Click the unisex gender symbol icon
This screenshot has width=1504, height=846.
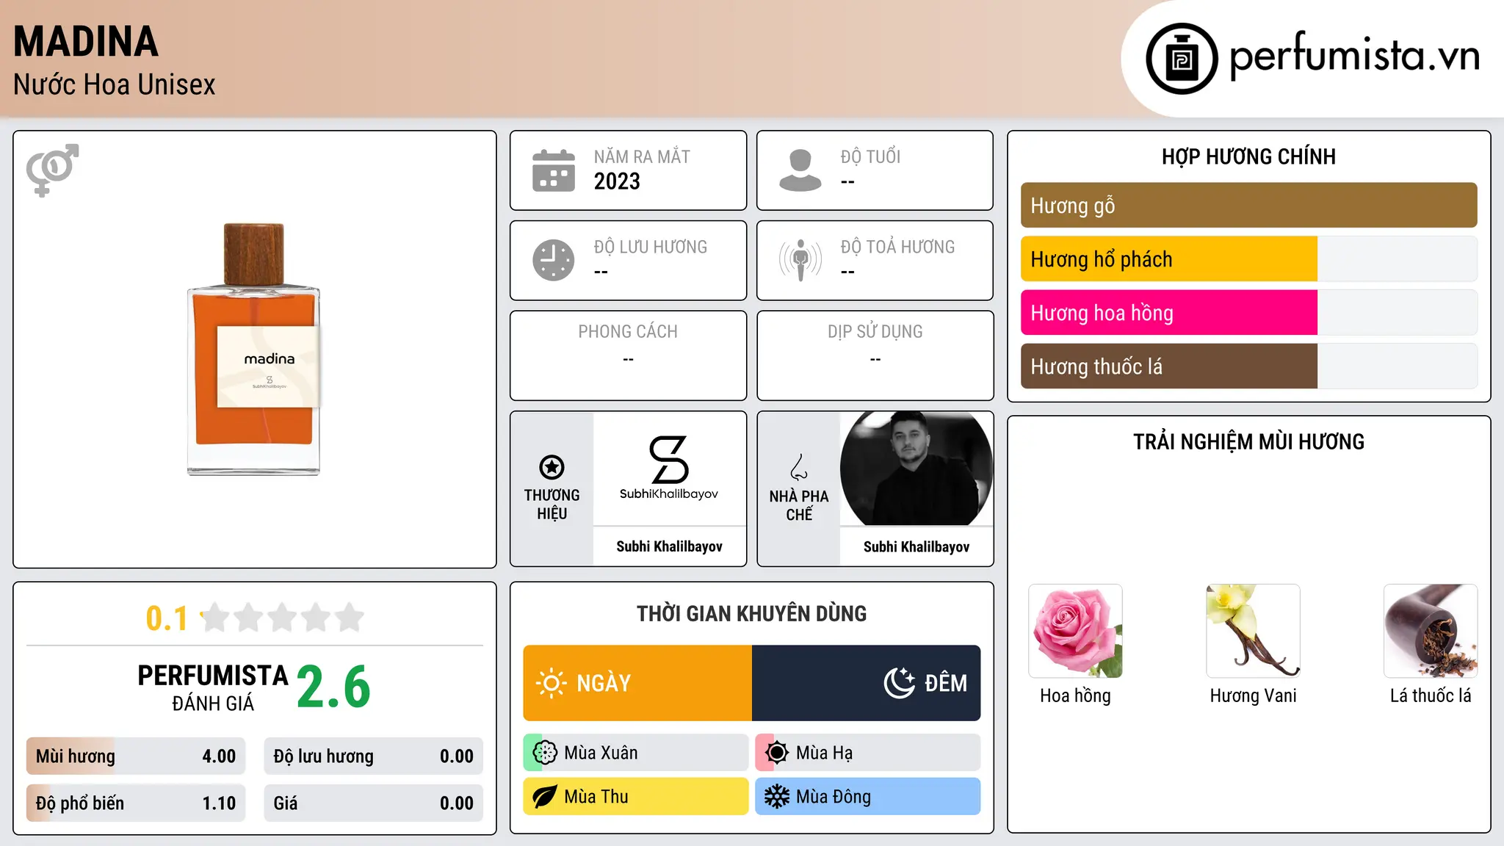pos(52,170)
